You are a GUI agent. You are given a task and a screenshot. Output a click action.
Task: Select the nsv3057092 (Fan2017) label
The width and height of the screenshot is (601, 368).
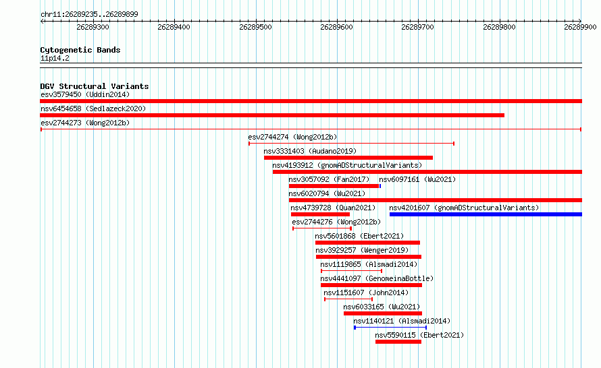(x=329, y=179)
